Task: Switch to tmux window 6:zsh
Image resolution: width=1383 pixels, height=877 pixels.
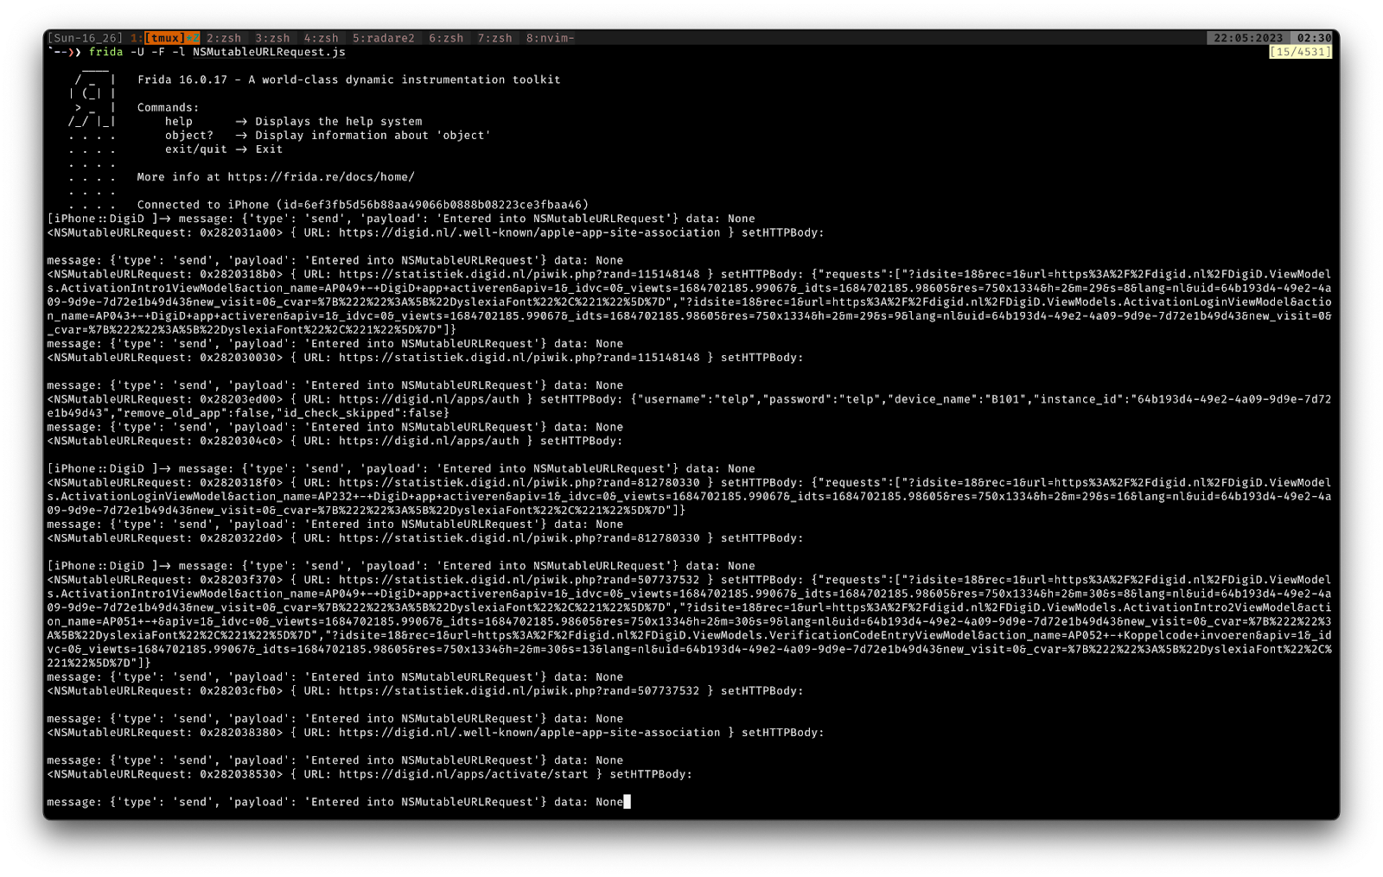Action: tap(446, 38)
